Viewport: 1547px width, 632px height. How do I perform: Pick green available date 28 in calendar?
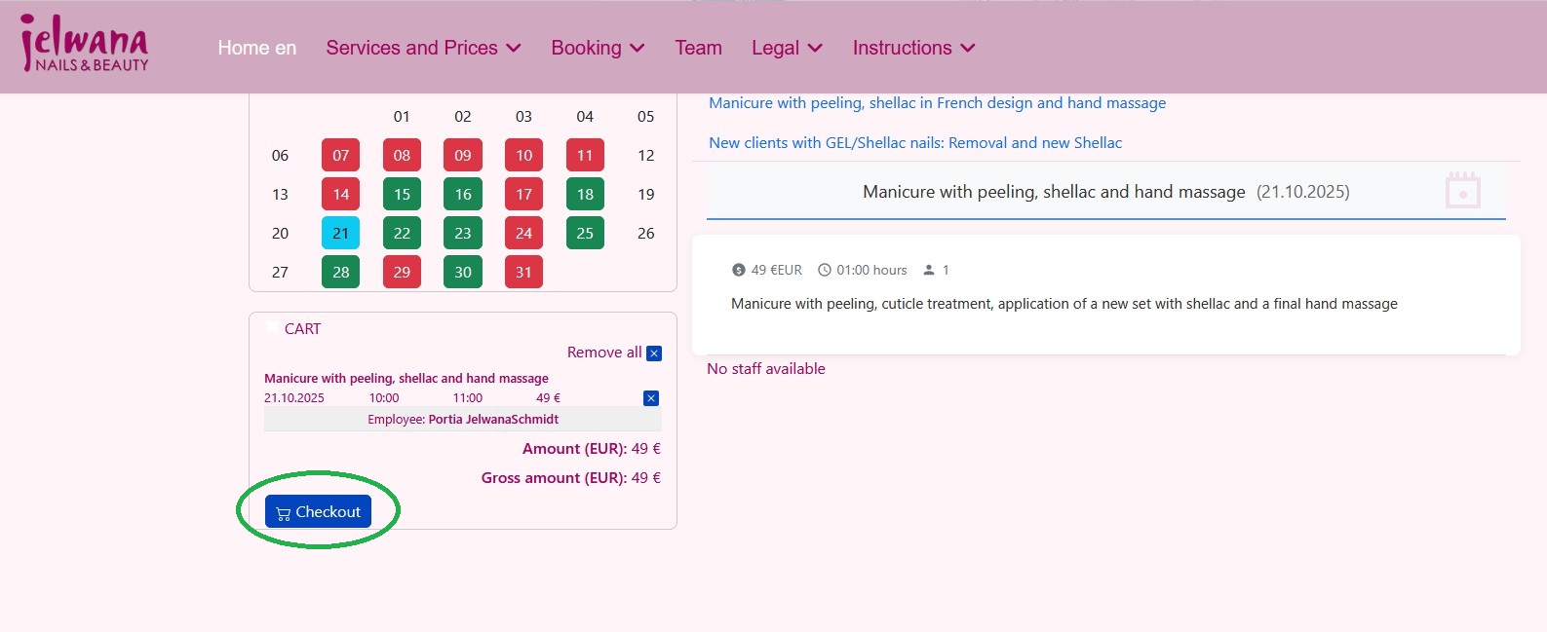[340, 273]
